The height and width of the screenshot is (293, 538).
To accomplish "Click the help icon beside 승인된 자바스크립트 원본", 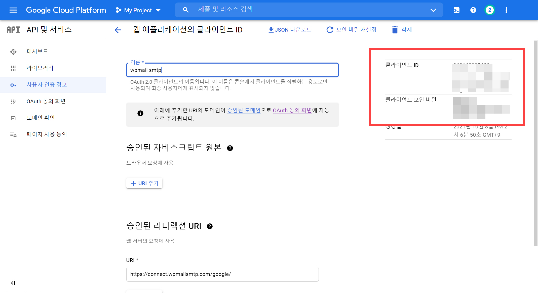I will 230,148.
